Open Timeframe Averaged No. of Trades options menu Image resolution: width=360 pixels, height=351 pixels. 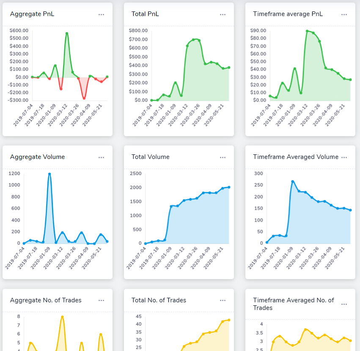(344, 304)
